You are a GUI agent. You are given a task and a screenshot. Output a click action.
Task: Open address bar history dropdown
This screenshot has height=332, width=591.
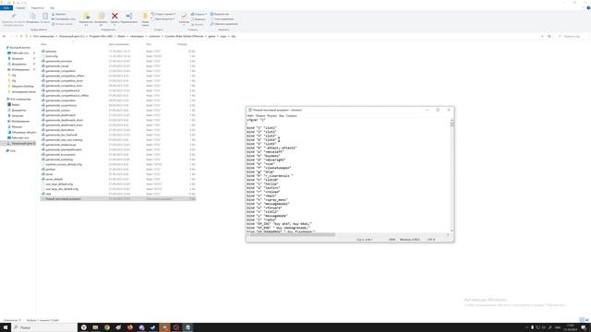point(542,36)
